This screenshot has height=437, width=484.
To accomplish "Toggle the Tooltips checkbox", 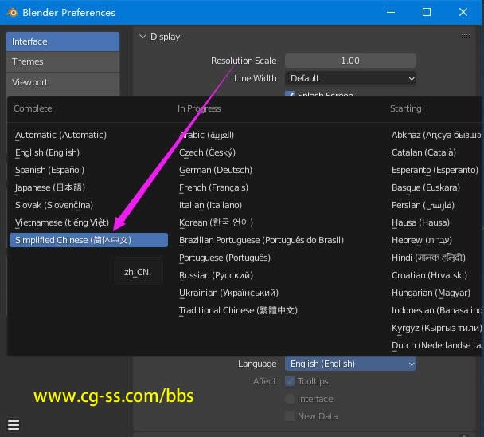I will [x=290, y=381].
